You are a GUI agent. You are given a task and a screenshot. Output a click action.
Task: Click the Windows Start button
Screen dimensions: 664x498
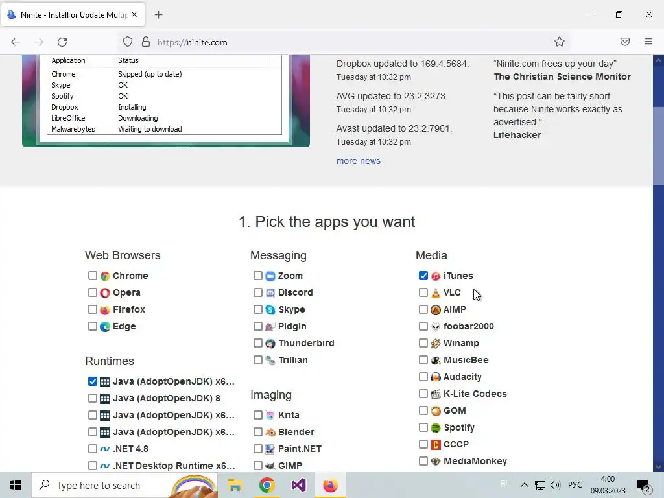16,485
